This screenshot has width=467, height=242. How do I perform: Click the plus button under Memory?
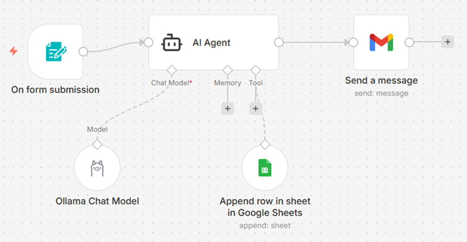(x=228, y=108)
